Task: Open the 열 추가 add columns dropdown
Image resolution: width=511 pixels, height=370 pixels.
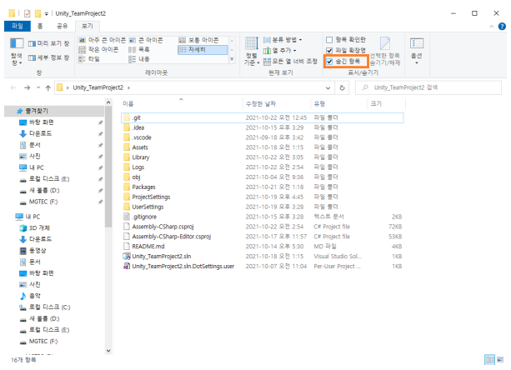Action: (279, 51)
